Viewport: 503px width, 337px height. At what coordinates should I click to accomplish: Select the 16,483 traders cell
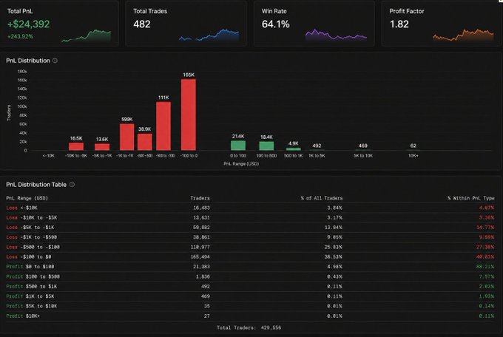(x=201, y=208)
